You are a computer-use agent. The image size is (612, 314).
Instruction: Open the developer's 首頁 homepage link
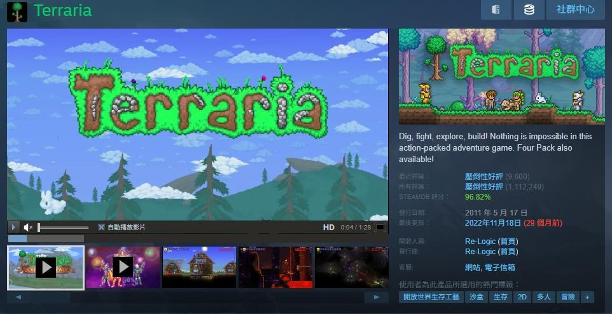click(508, 242)
